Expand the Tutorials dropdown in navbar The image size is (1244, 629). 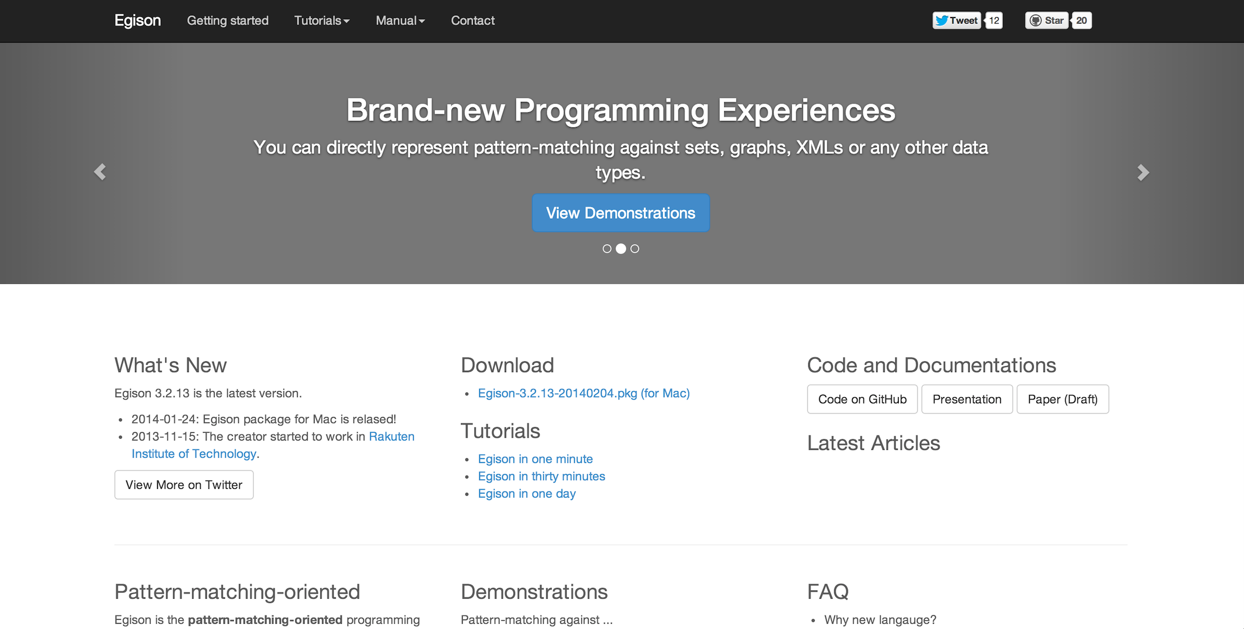[x=322, y=21]
